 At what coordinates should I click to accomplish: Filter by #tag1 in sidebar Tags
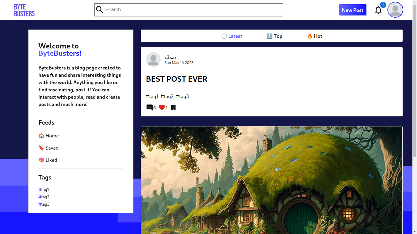(x=44, y=190)
